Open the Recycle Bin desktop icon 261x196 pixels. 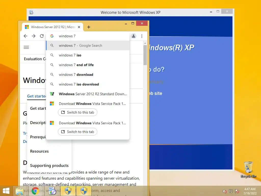(248, 169)
